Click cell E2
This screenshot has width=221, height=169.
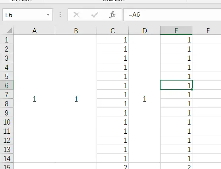click(176, 49)
